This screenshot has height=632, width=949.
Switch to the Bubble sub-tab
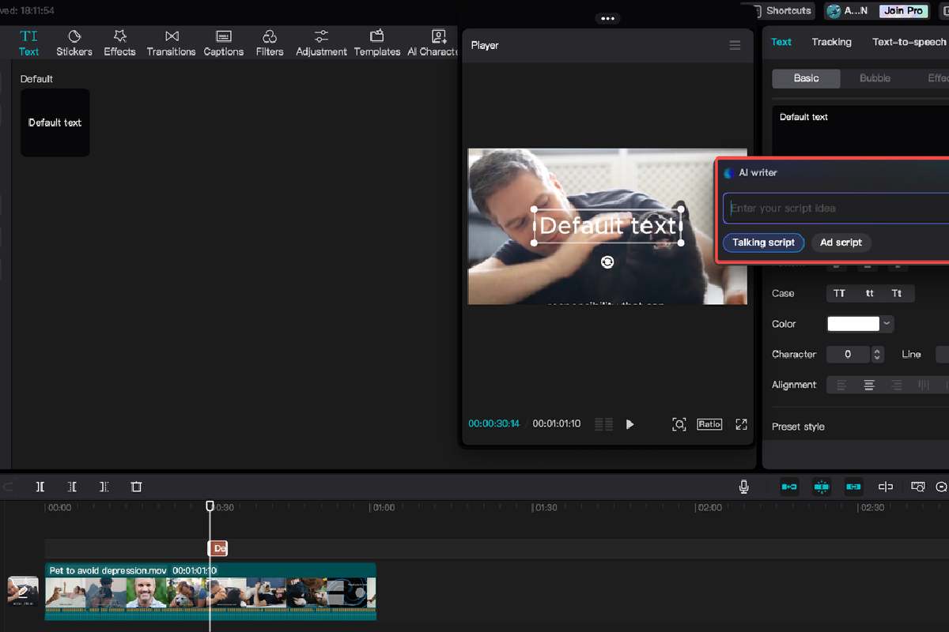875,78
